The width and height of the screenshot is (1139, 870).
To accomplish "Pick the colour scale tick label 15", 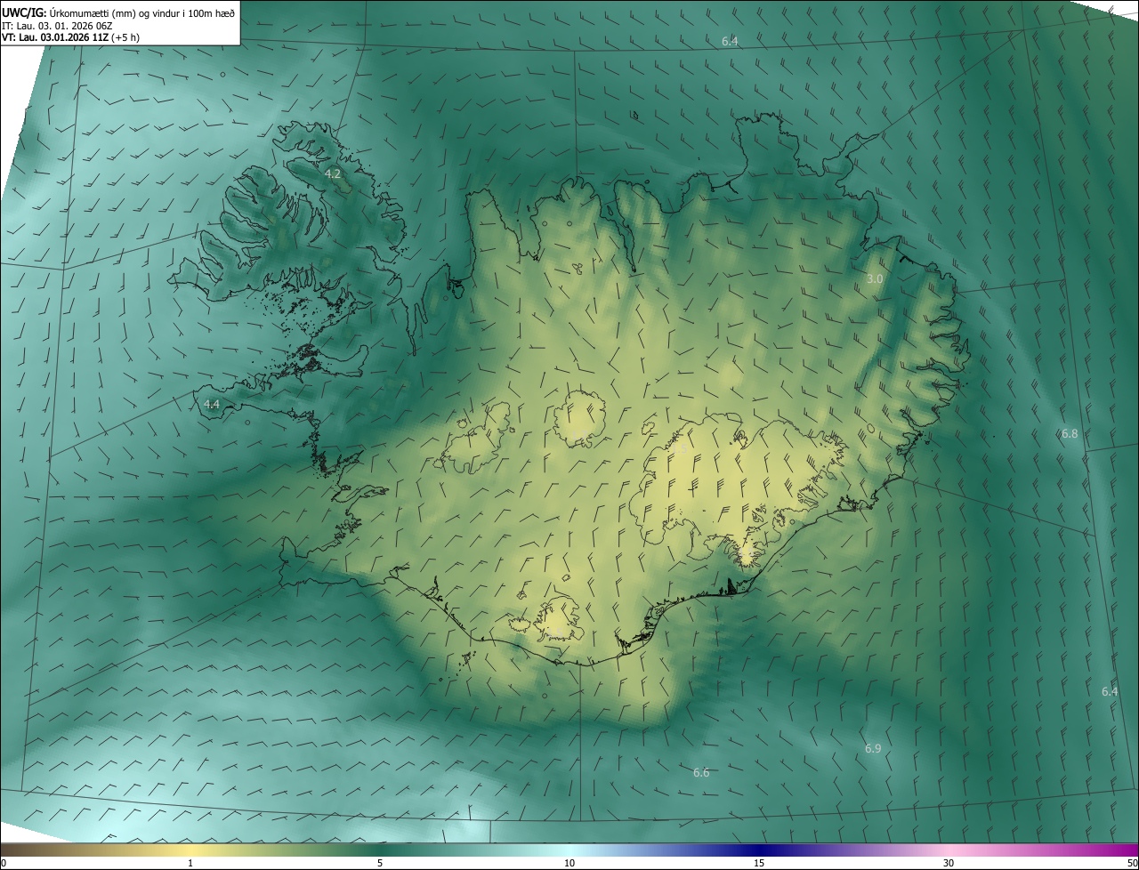I will click(759, 863).
